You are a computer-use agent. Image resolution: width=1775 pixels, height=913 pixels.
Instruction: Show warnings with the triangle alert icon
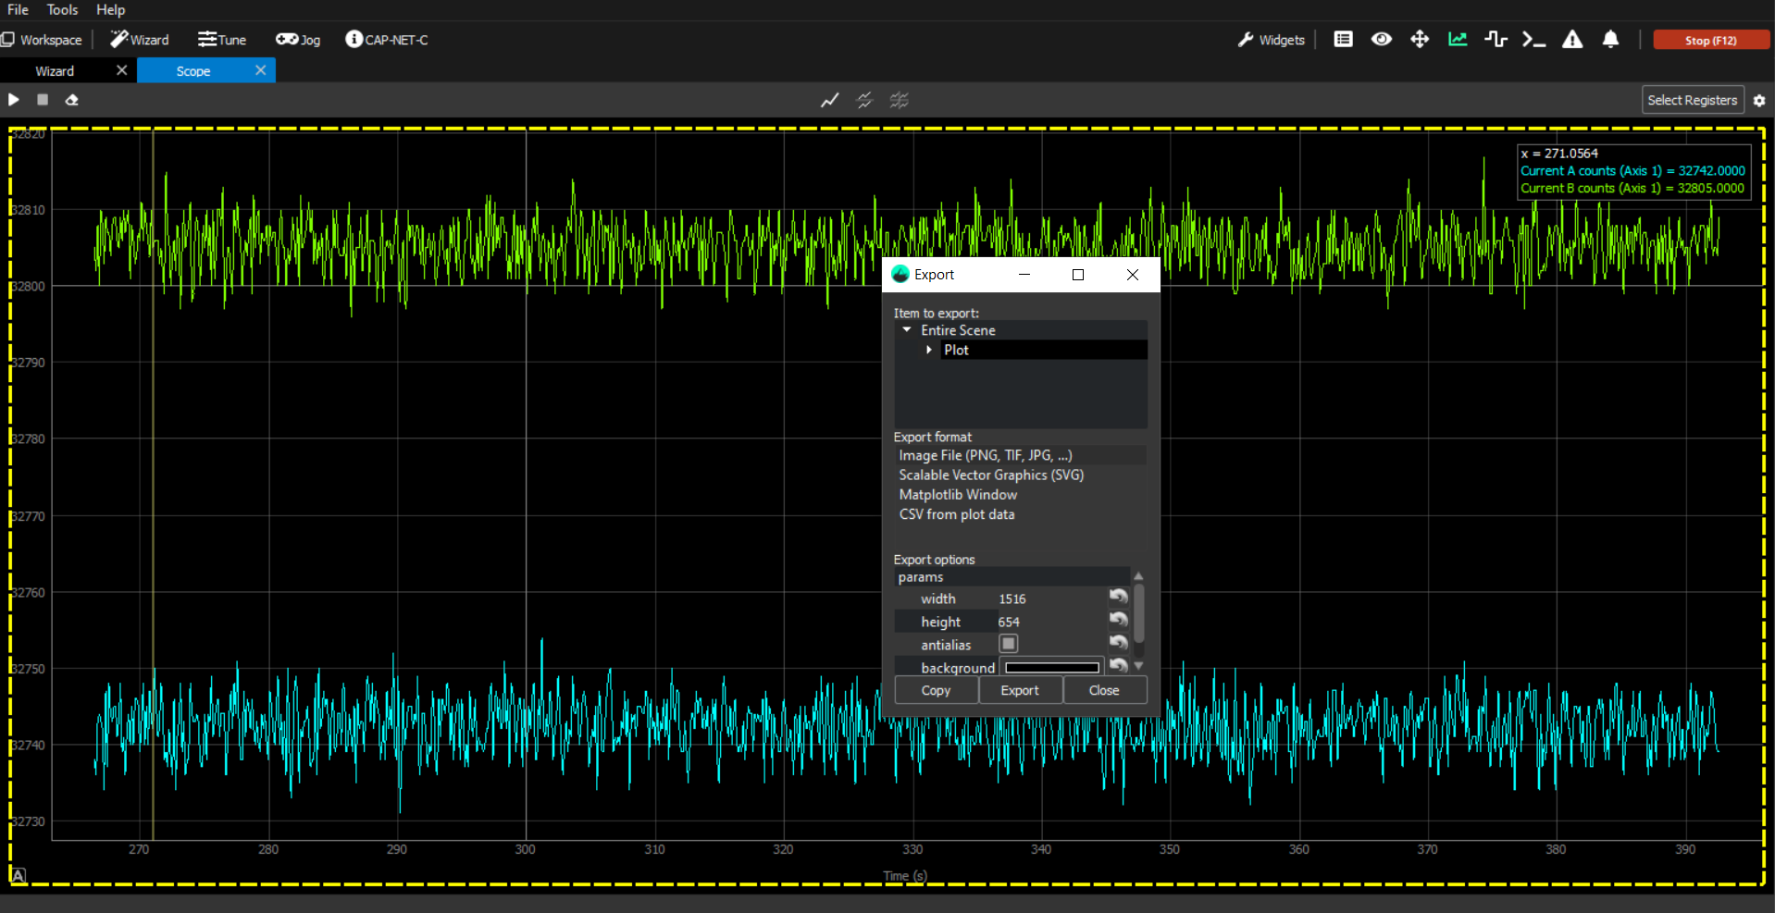coord(1572,40)
